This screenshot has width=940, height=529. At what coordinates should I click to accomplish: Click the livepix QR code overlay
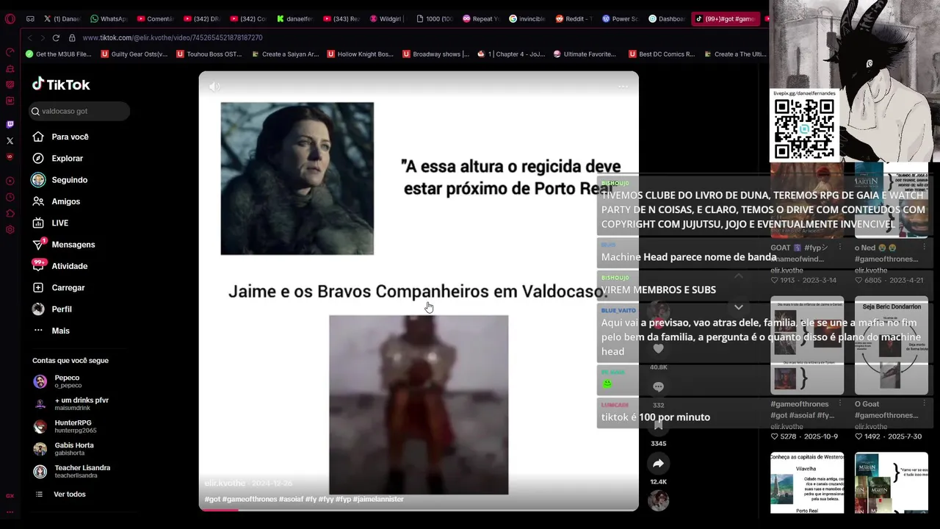pos(804,129)
